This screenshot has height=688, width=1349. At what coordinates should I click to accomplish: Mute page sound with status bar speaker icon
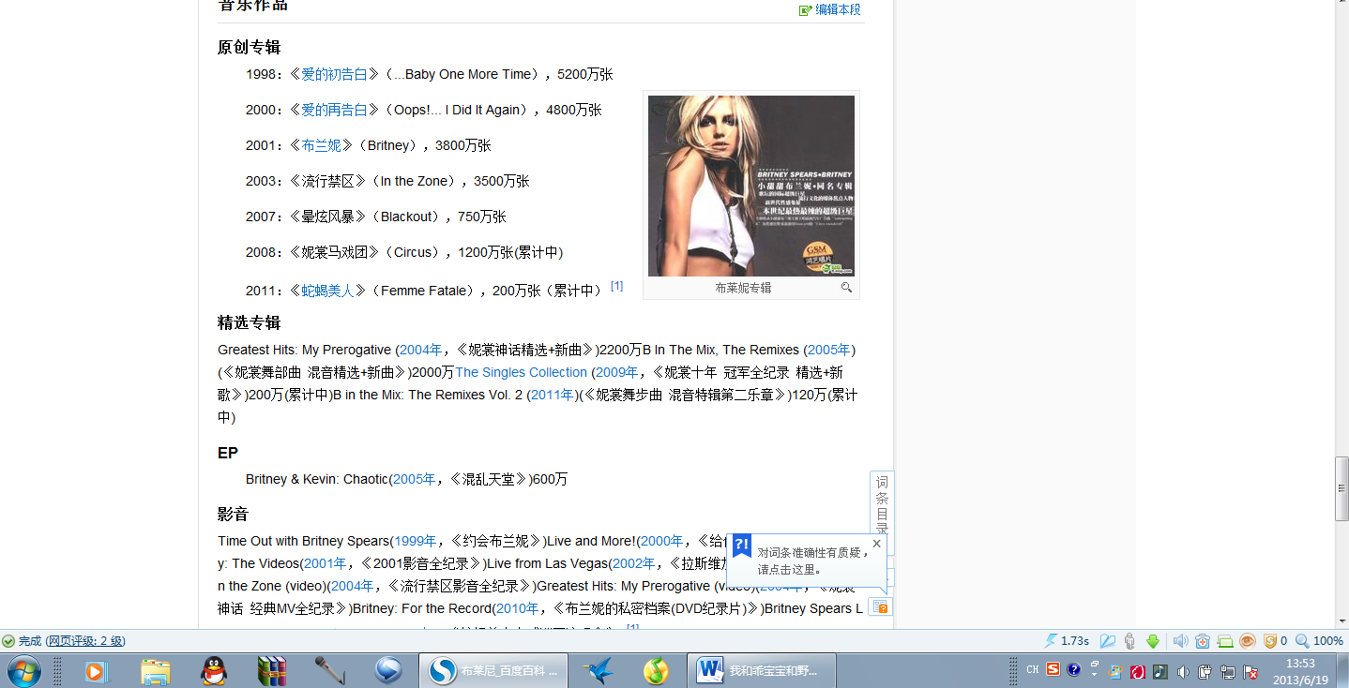tap(1180, 641)
